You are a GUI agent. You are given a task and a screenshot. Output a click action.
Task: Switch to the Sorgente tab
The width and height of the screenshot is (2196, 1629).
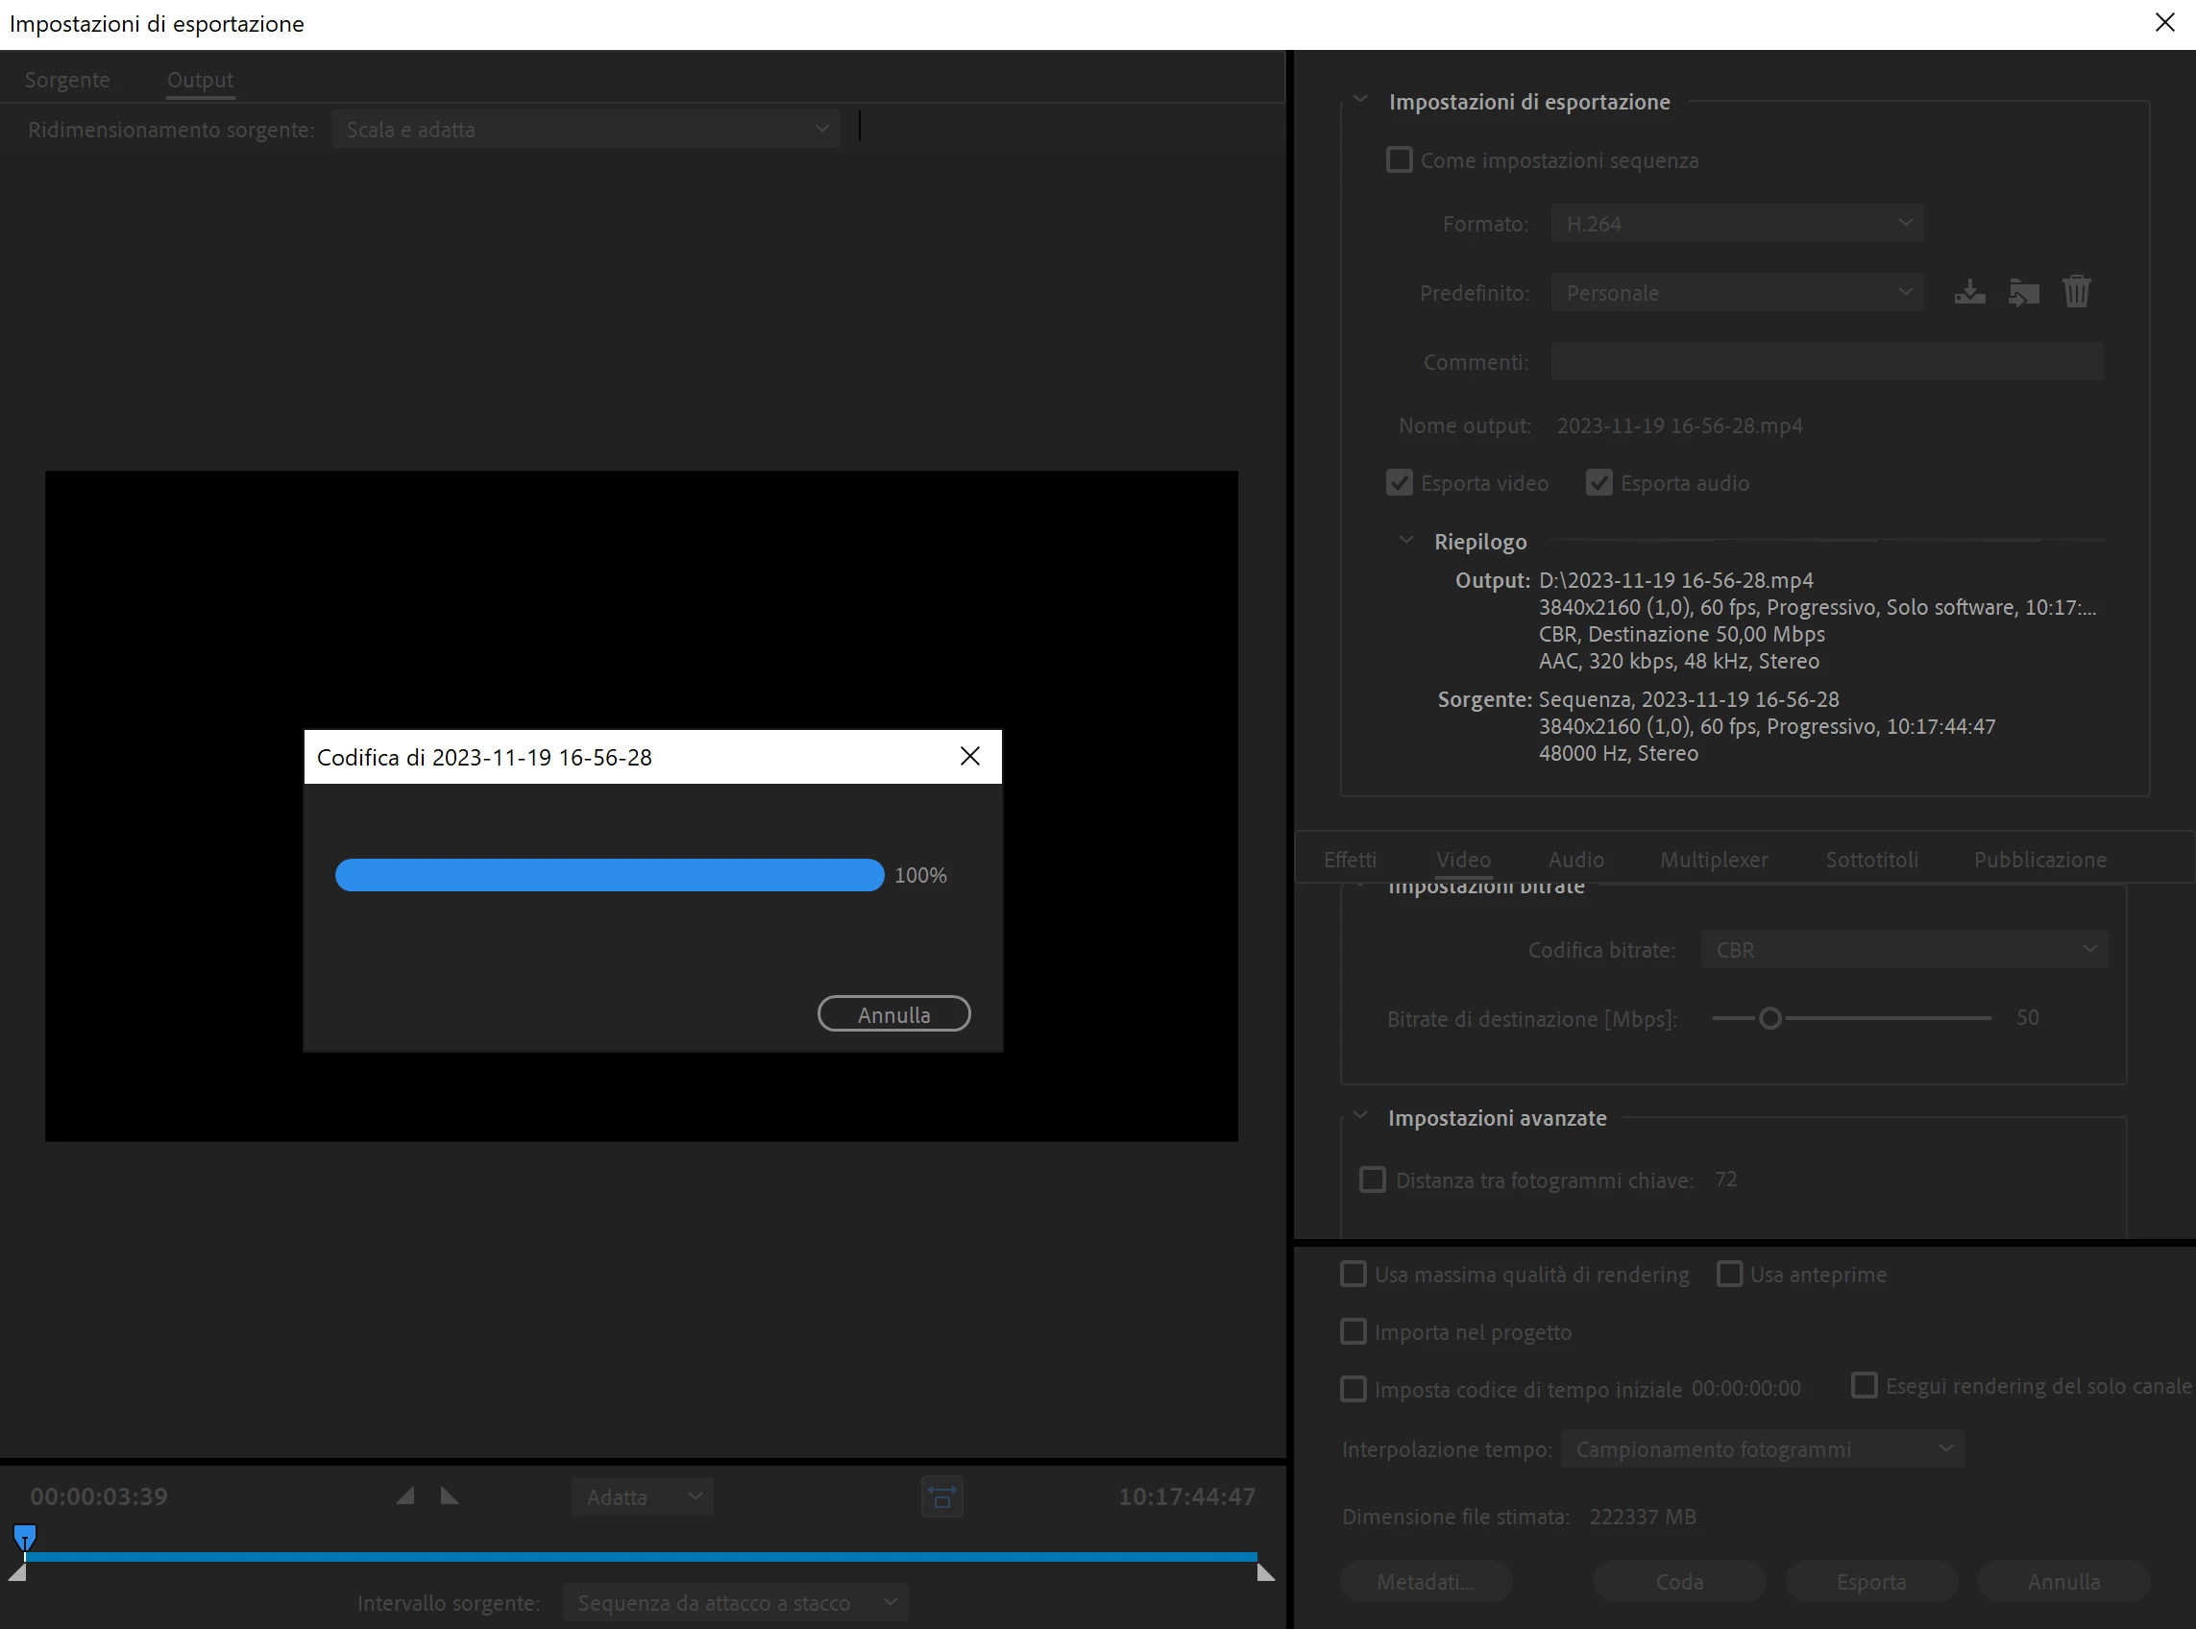click(67, 80)
